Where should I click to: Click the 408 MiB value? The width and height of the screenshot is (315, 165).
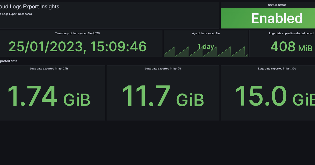click(x=291, y=47)
